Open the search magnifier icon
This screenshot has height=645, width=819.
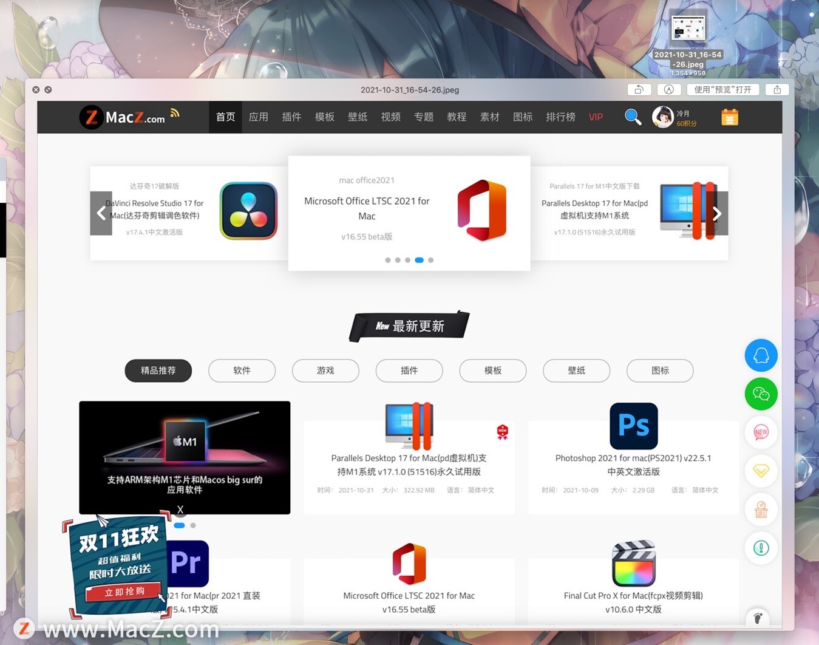[x=633, y=117]
